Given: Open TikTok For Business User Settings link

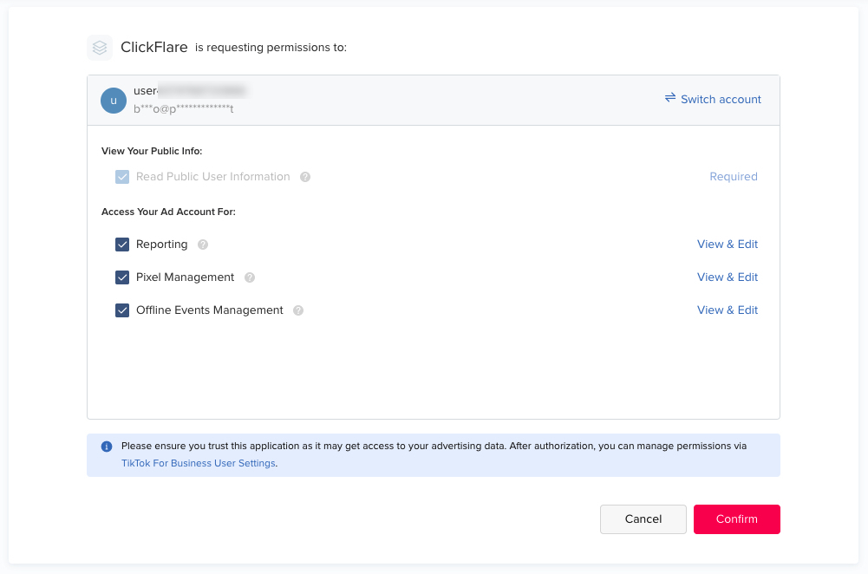Looking at the screenshot, I should [199, 463].
